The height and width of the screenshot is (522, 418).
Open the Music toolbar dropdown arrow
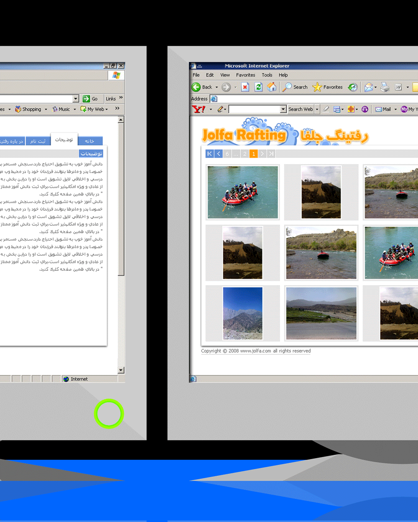[x=75, y=109]
